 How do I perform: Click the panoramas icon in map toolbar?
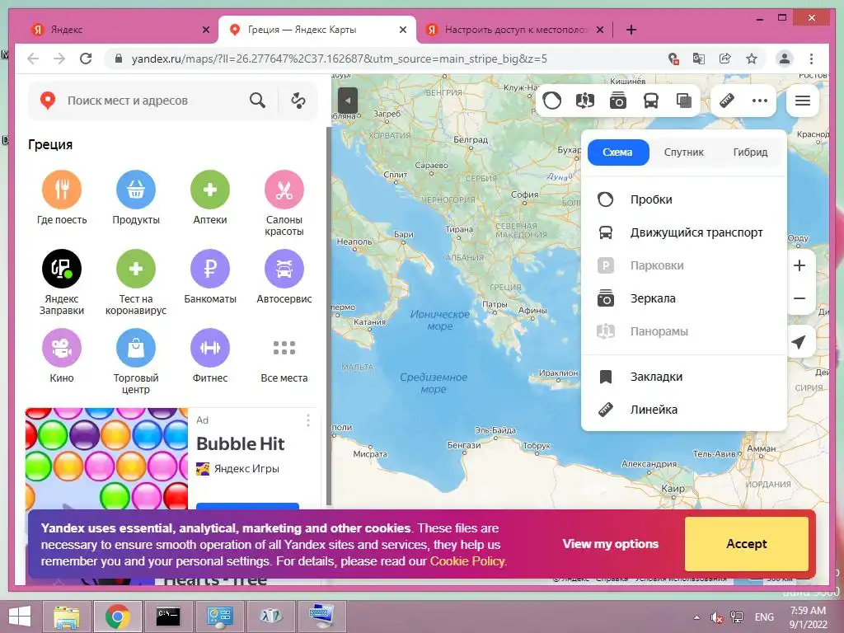tap(584, 100)
